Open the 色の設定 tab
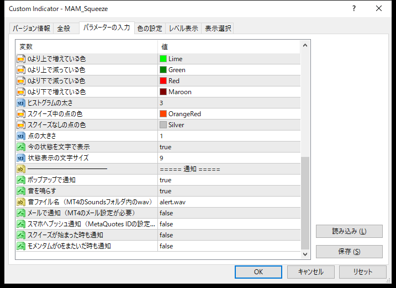The width and height of the screenshot is (396, 288). (150, 28)
